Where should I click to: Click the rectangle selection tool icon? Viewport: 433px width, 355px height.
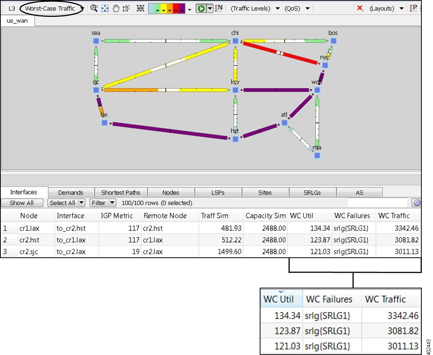[126, 8]
